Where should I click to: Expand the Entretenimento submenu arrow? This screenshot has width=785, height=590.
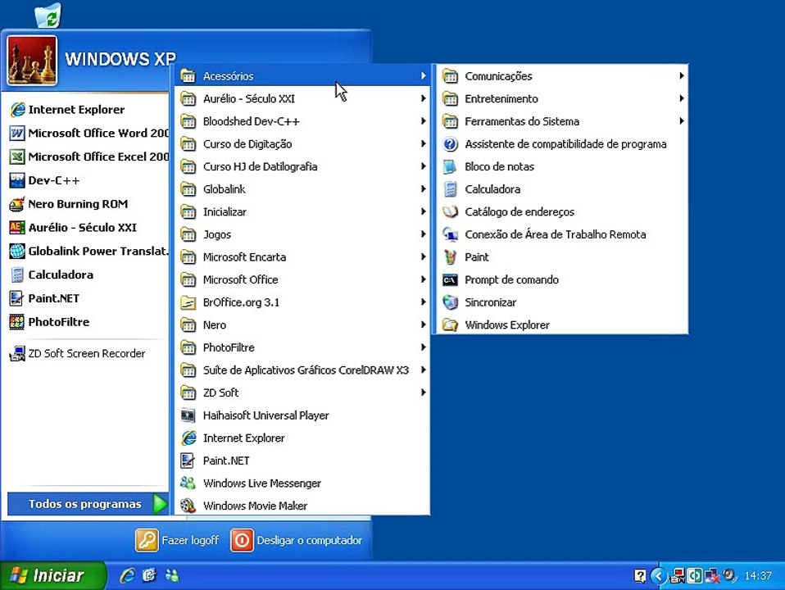(x=682, y=98)
